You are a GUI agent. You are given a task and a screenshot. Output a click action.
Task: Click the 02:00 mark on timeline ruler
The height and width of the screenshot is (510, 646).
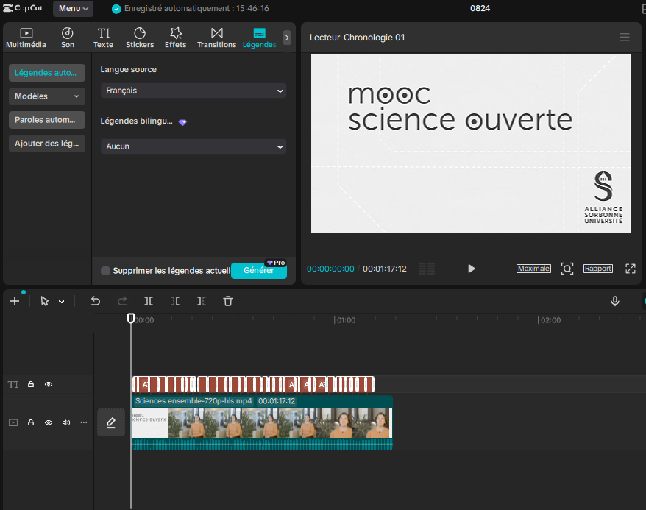550,320
